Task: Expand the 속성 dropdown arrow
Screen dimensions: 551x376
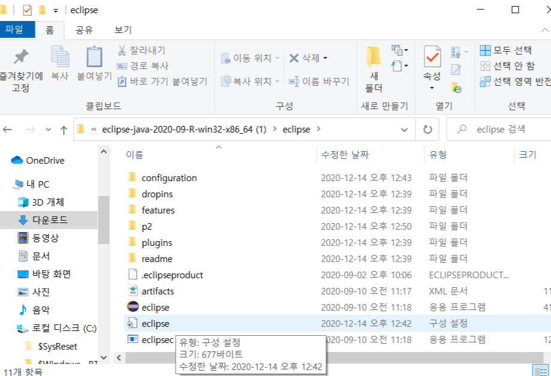Action: point(432,88)
